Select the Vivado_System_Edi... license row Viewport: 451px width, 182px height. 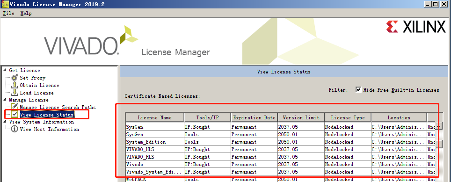(280, 172)
